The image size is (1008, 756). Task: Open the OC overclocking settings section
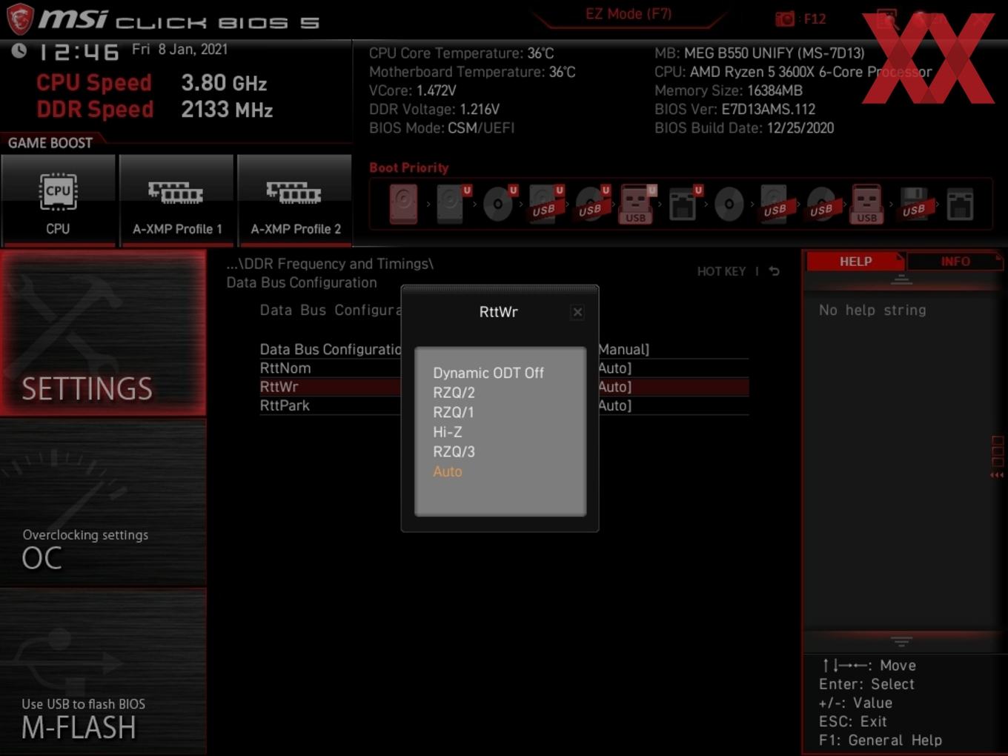[103, 504]
